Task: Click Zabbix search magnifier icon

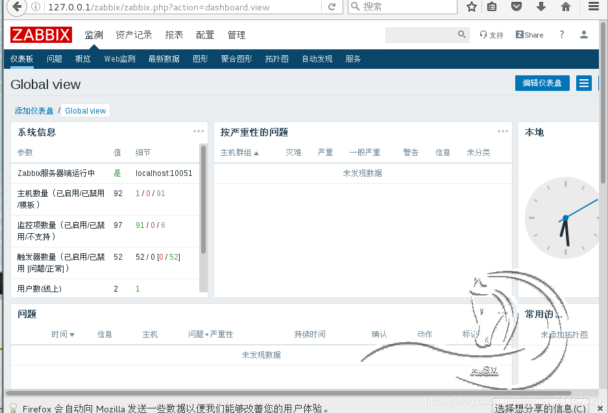Action: tap(461, 34)
